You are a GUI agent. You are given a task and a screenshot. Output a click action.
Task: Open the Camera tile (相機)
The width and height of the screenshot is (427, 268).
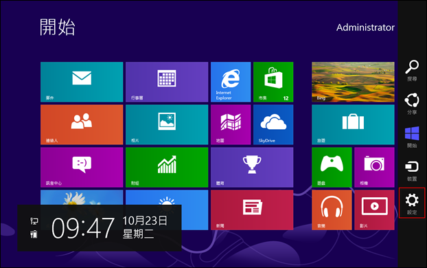[374, 167]
